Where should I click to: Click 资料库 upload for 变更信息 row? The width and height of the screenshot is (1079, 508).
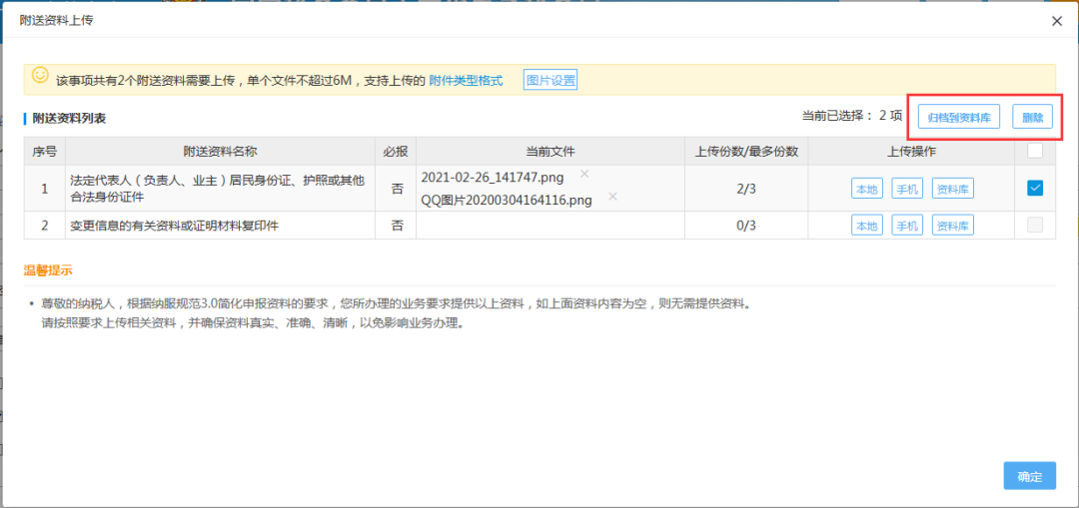coord(953,225)
